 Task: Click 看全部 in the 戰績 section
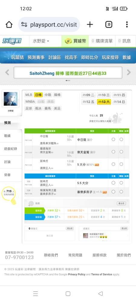click(121, 203)
